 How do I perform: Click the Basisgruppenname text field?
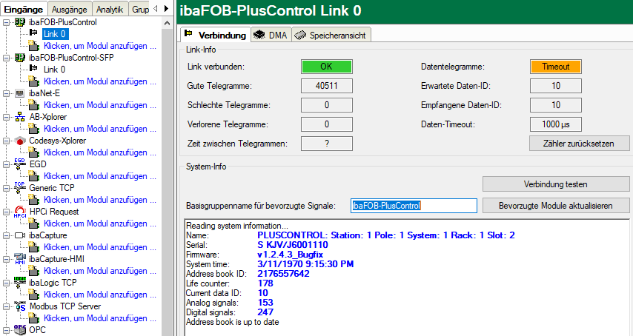pyautogui.click(x=413, y=206)
